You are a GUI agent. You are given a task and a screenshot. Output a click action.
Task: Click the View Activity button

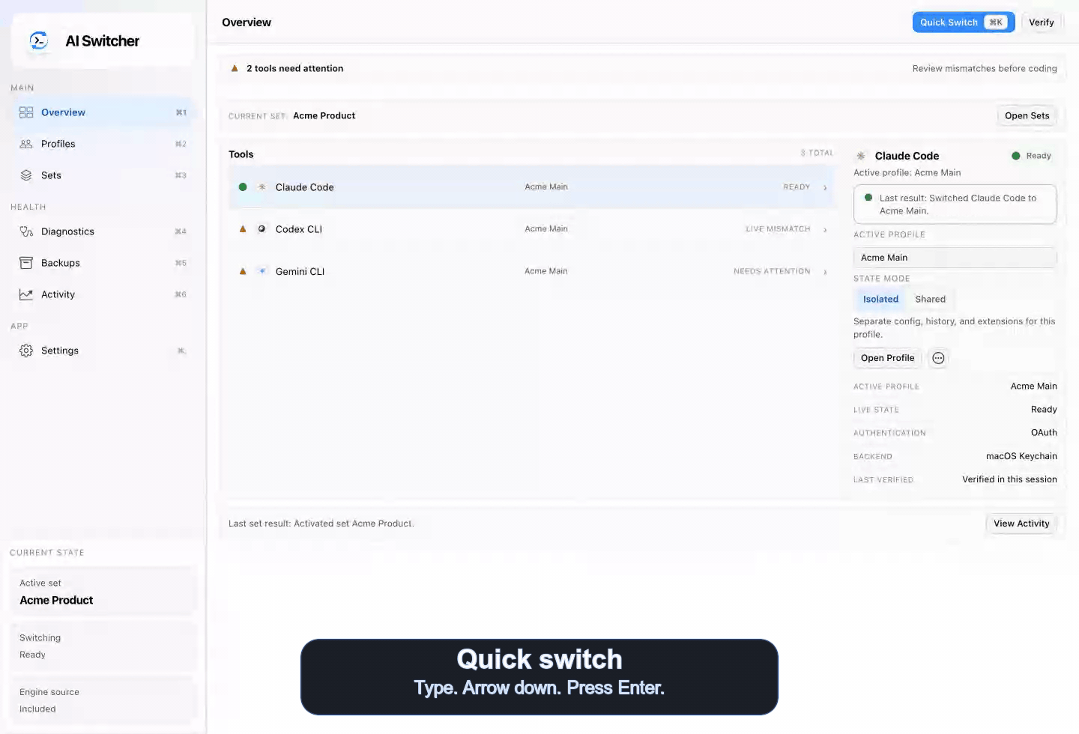click(x=1021, y=524)
